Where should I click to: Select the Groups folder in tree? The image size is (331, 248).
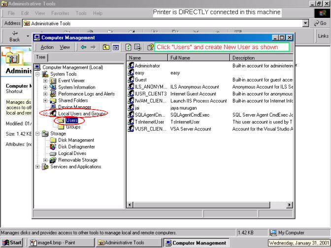[x=73, y=127]
